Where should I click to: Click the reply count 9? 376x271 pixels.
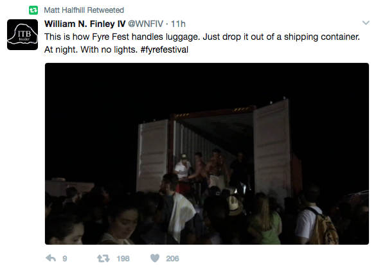(65, 259)
